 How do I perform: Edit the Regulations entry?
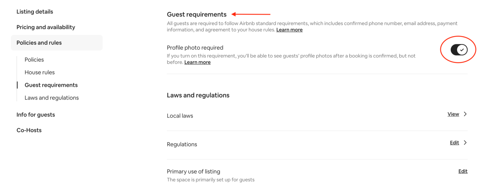[454, 142]
